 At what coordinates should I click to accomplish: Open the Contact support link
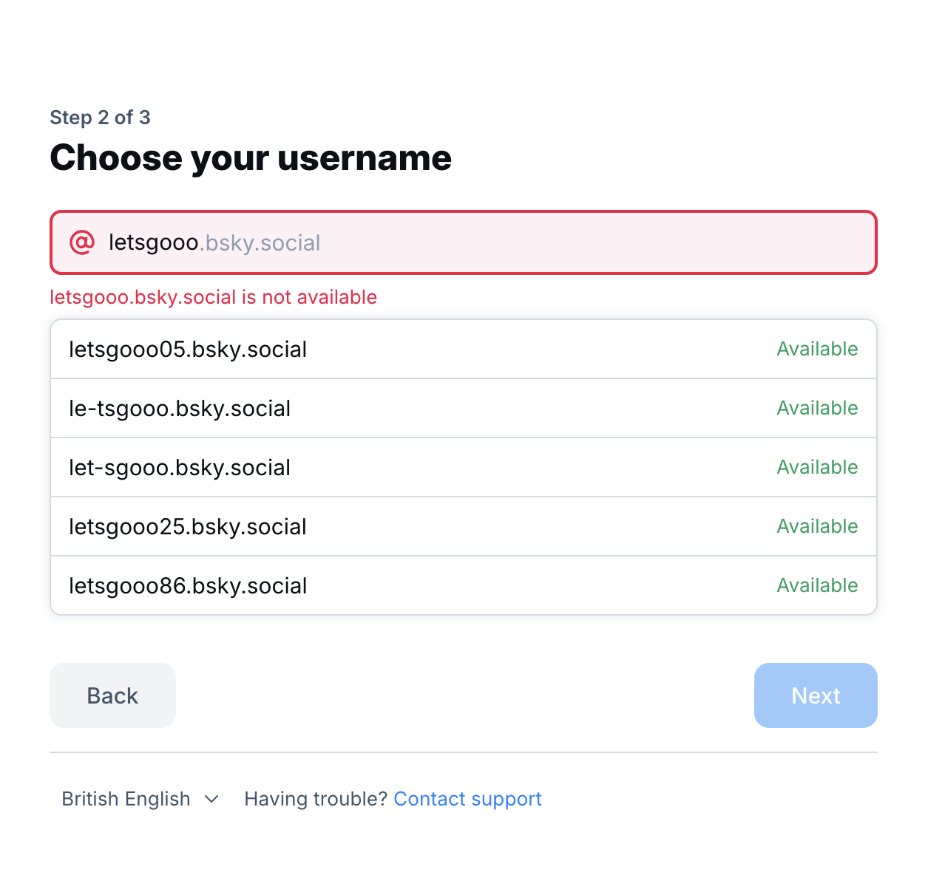click(x=467, y=799)
